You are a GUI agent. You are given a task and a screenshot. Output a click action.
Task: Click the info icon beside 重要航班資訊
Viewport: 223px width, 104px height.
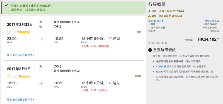(x=150, y=50)
